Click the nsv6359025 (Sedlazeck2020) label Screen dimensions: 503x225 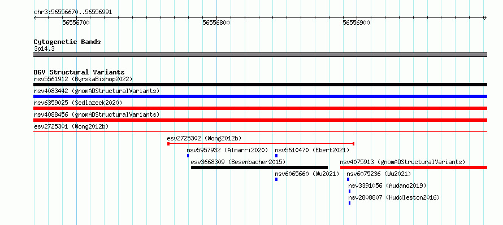78,103
